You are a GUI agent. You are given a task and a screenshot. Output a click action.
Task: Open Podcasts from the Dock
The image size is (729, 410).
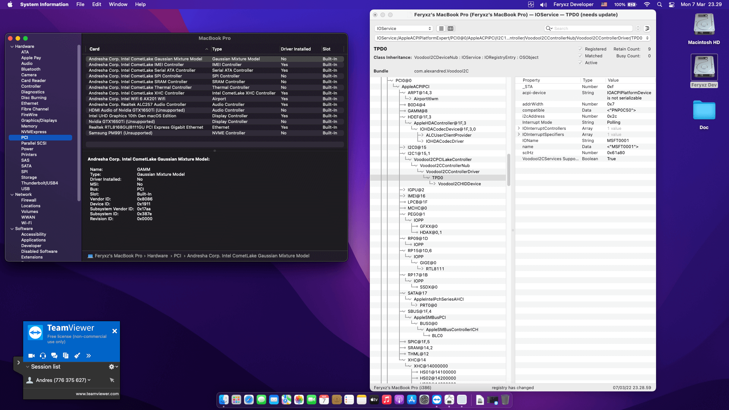[x=399, y=400]
